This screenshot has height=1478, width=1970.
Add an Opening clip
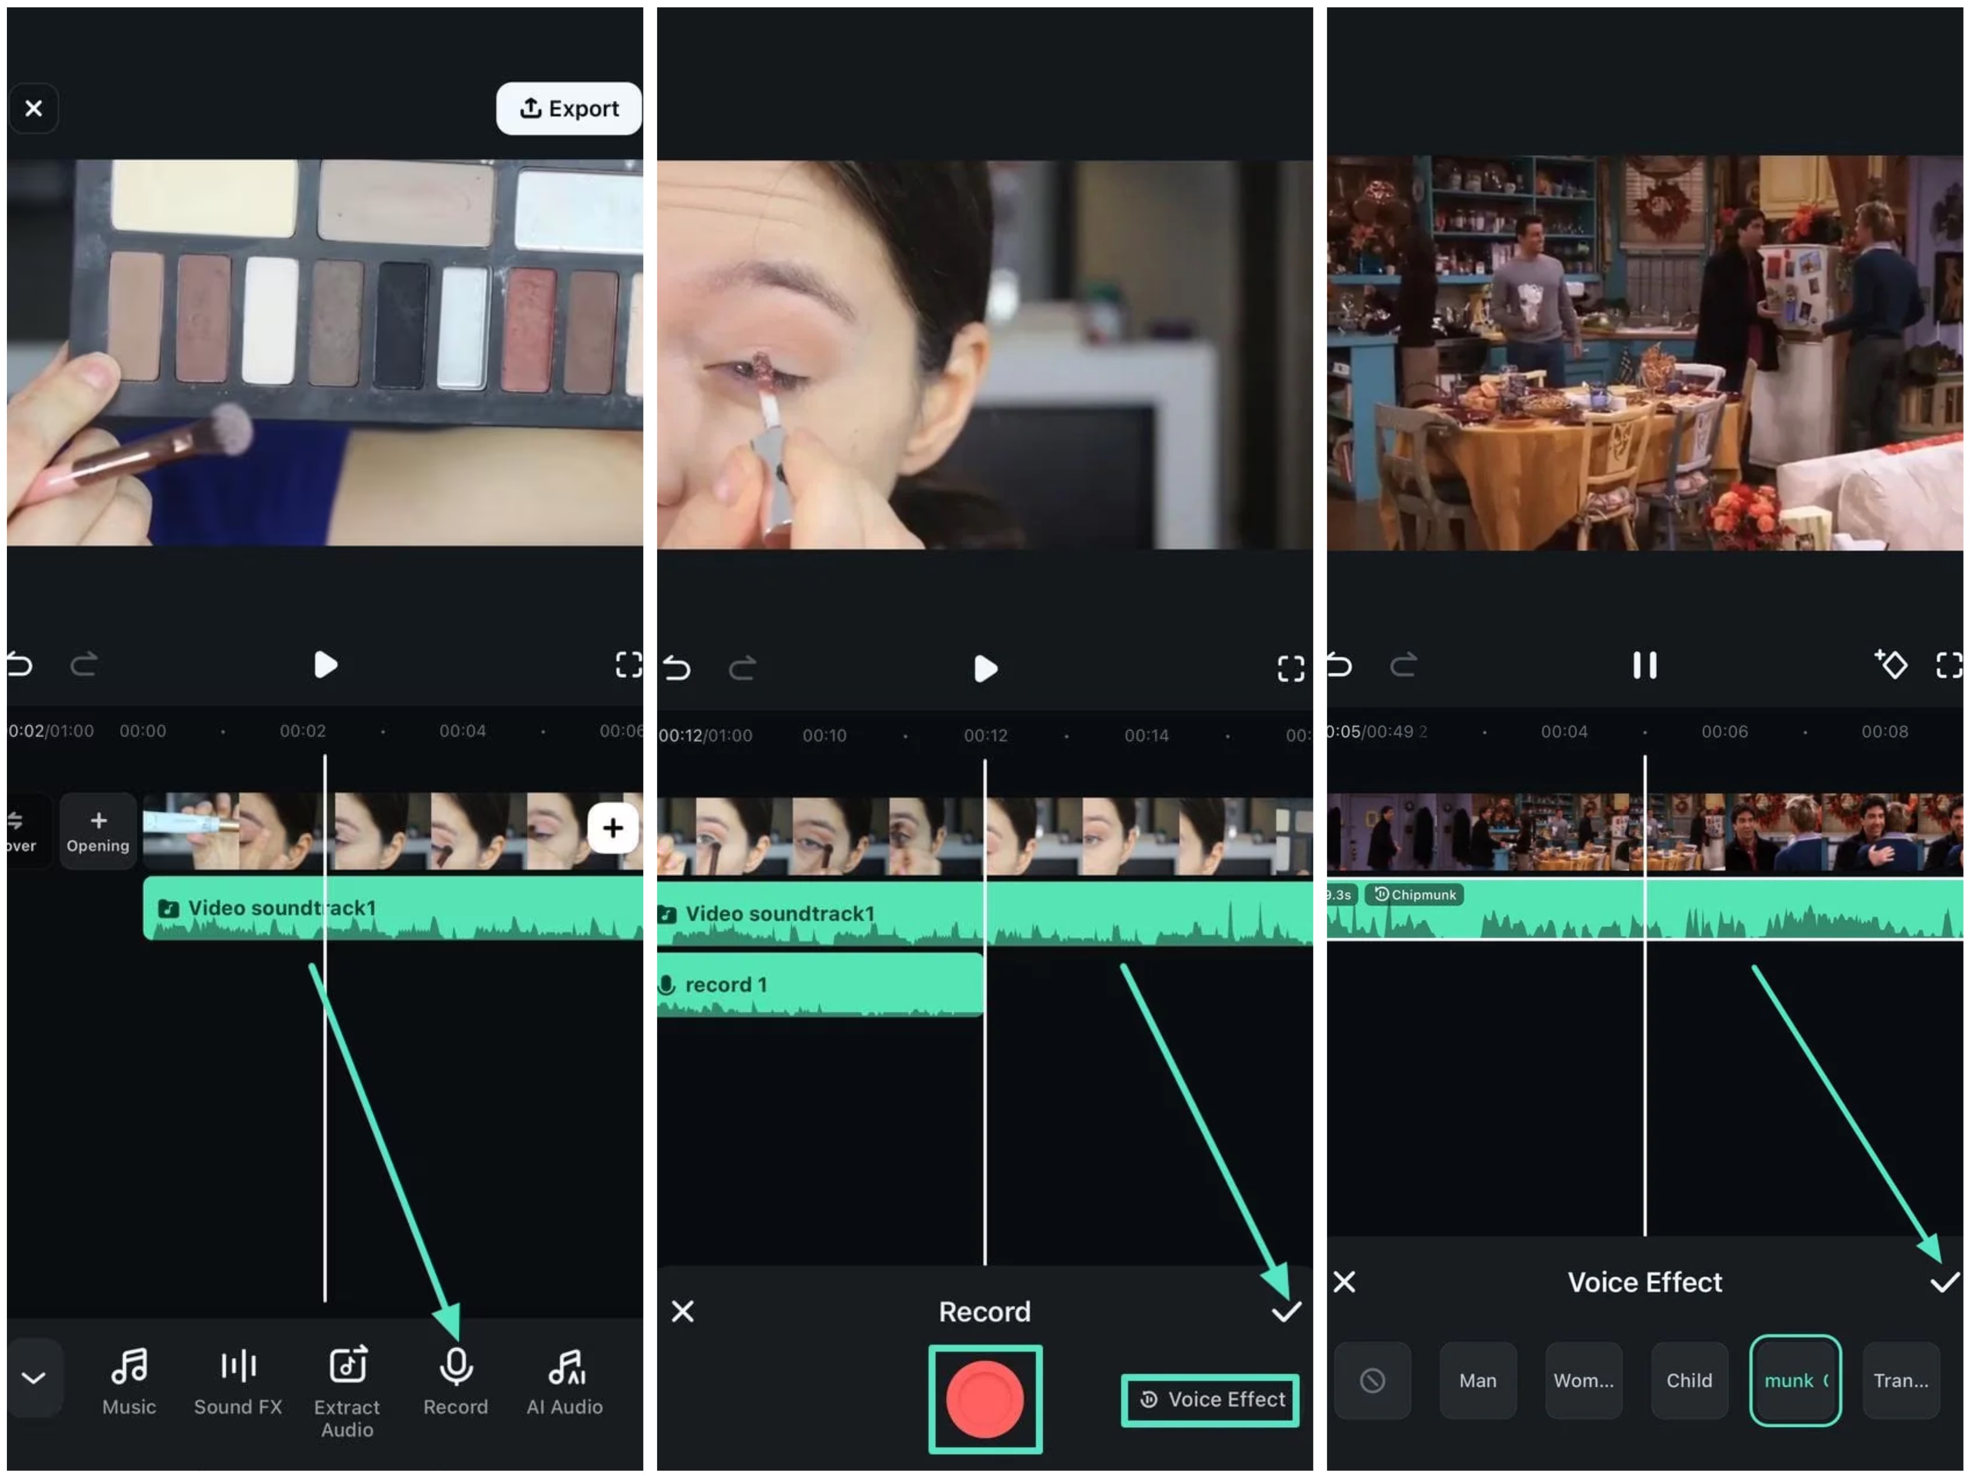pyautogui.click(x=98, y=831)
